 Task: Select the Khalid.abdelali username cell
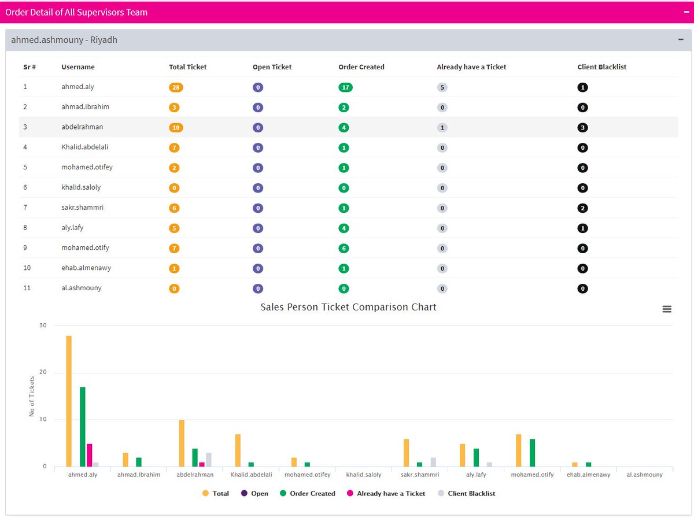pos(85,147)
